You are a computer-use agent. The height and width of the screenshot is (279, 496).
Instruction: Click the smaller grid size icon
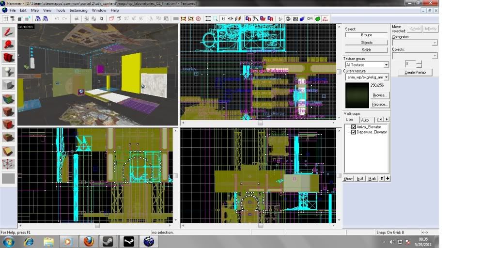point(20,19)
